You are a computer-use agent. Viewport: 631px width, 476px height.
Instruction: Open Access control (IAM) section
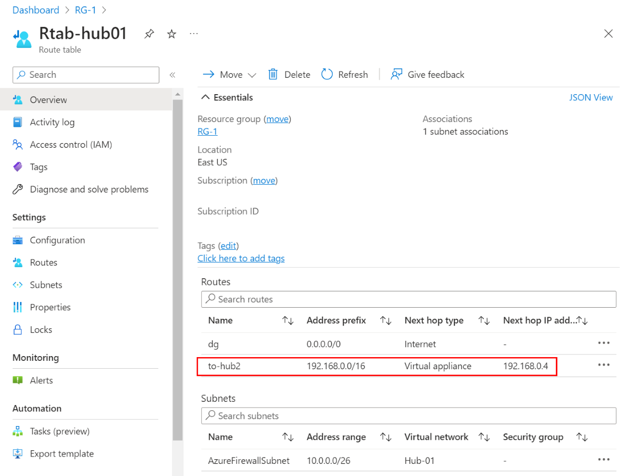coord(71,145)
